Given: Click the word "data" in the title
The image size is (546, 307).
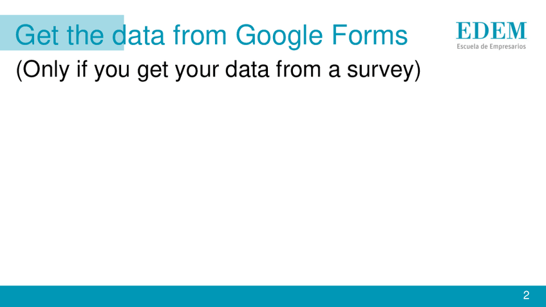Looking at the screenshot, I should tap(138, 35).
